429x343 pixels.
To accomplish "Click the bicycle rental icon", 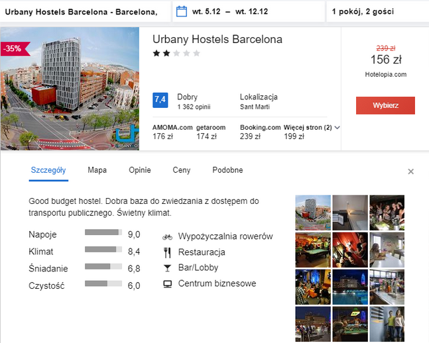I will coord(167,236).
